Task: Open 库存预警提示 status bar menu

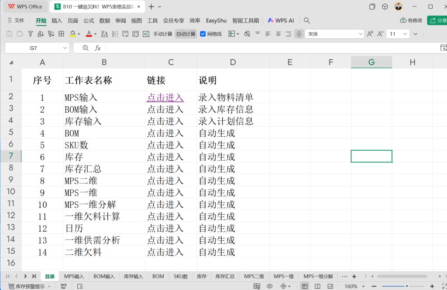Action: [x=29, y=287]
